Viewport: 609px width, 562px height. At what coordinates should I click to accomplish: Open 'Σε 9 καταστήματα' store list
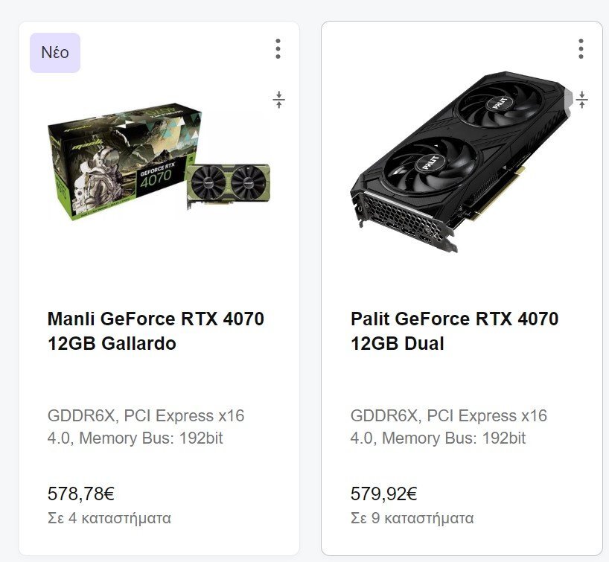tap(412, 518)
